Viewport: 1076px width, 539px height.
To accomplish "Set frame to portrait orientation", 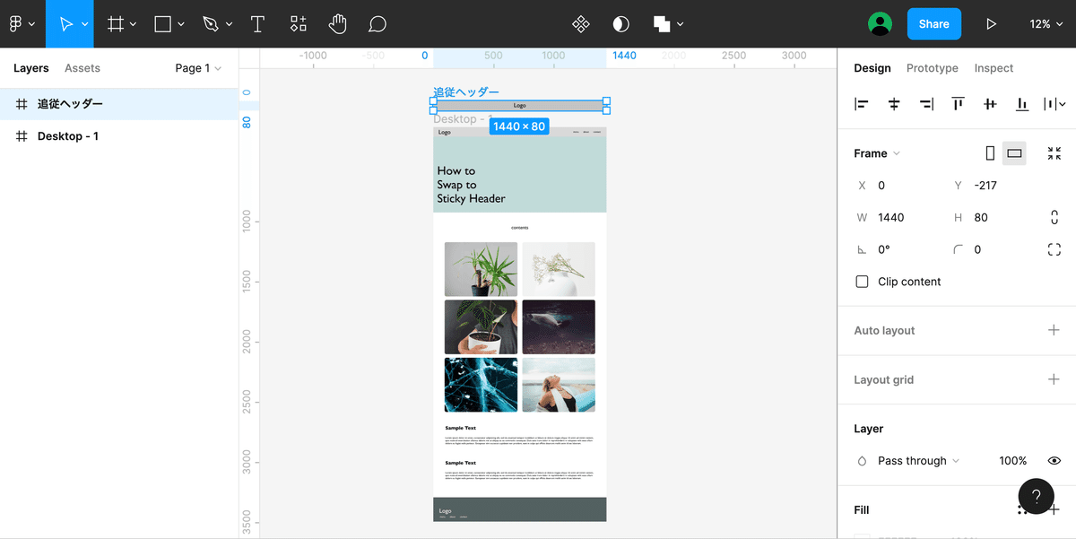I will click(990, 153).
